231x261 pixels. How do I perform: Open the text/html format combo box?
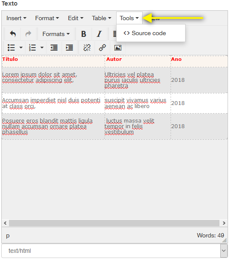[x=114, y=251]
